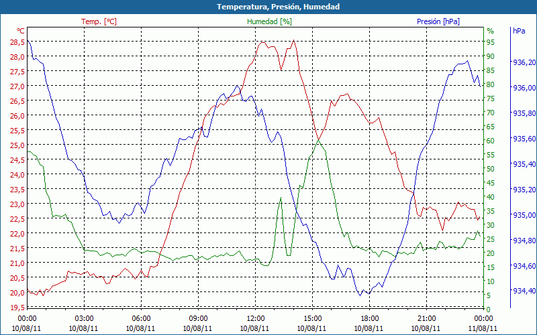
Task: Click the 24,0 temperature axis value
Action: (17, 175)
